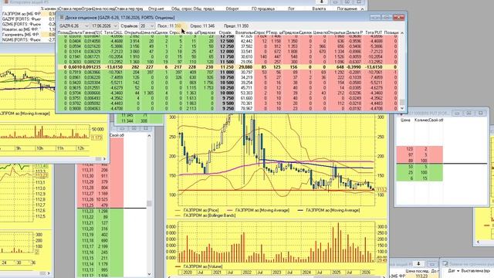Click ГАЗПРОМ ао Volume legend entry
The width and height of the screenshot is (494, 278).
[x=199, y=266]
